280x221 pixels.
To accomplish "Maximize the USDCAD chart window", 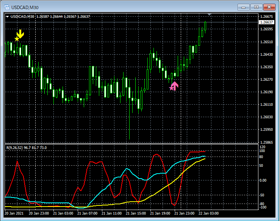I will point(256,7).
